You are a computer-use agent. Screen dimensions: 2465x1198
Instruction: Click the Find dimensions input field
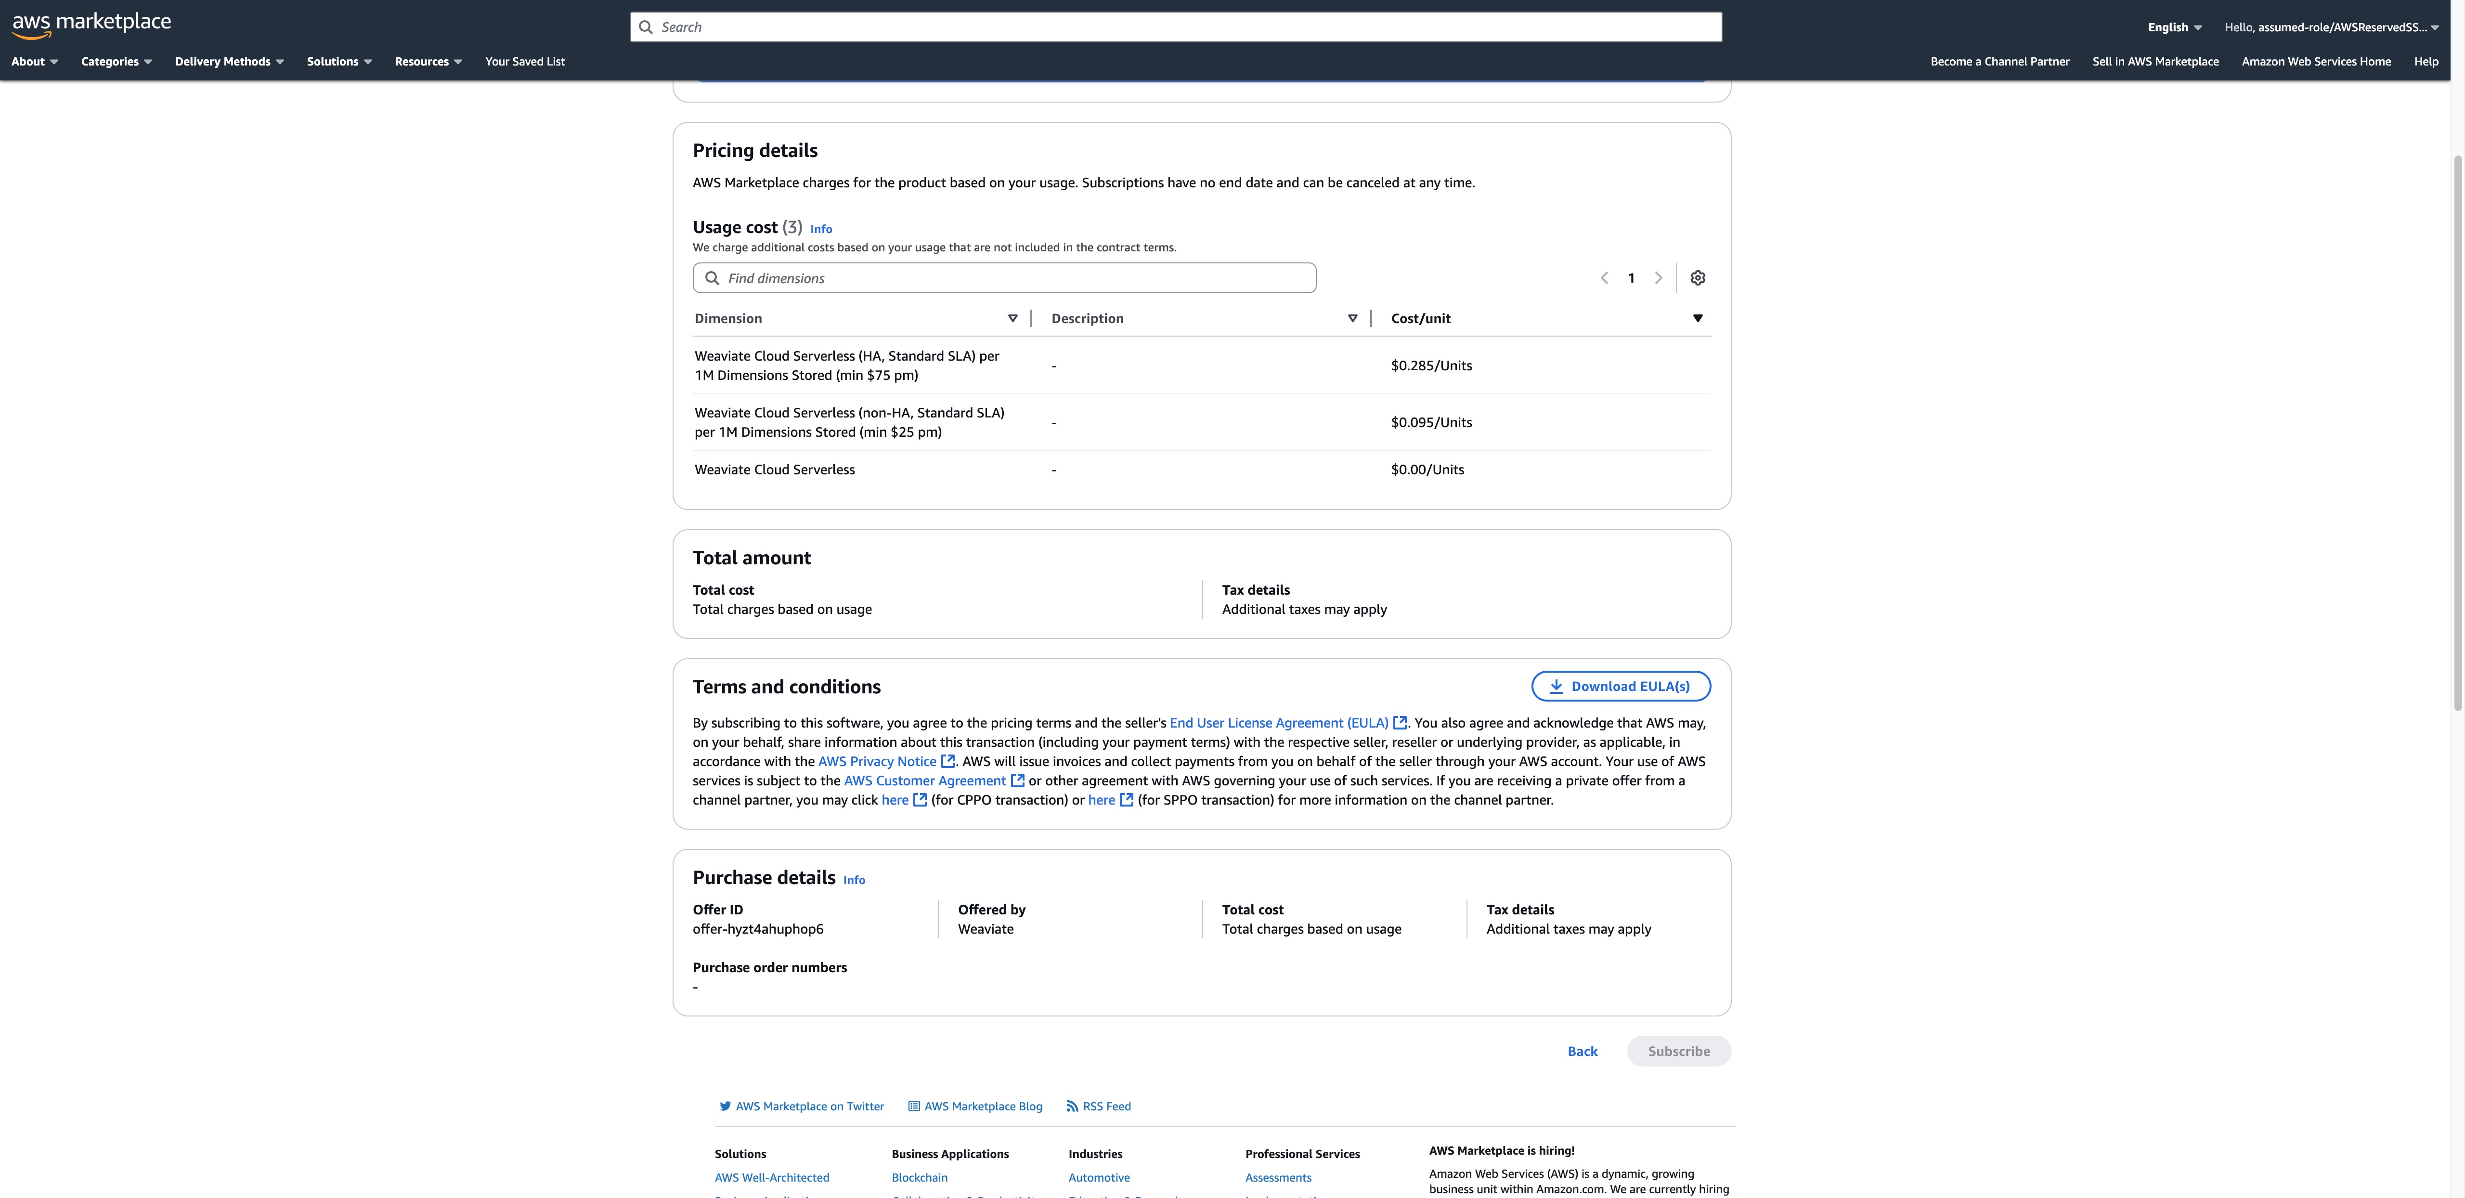[1004, 278]
